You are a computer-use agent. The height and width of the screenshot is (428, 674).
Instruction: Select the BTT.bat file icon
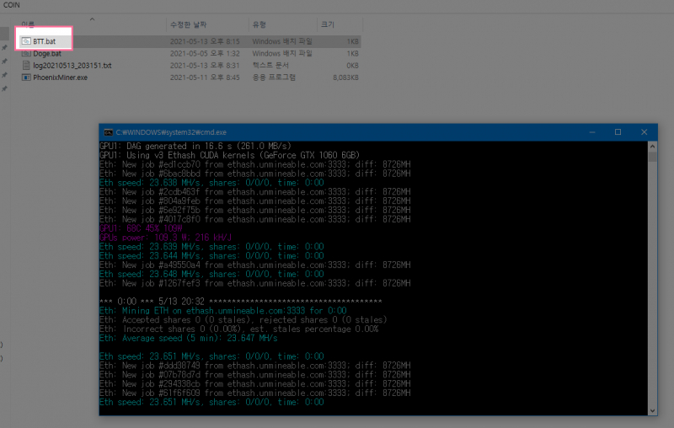(x=26, y=40)
